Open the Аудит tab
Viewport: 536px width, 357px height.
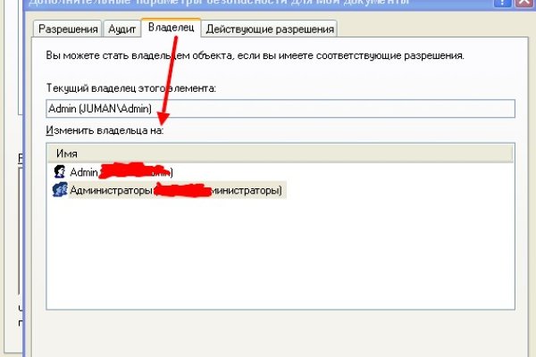[x=123, y=29]
